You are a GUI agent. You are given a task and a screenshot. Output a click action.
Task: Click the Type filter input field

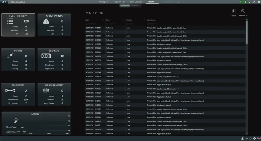tap(115, 24)
